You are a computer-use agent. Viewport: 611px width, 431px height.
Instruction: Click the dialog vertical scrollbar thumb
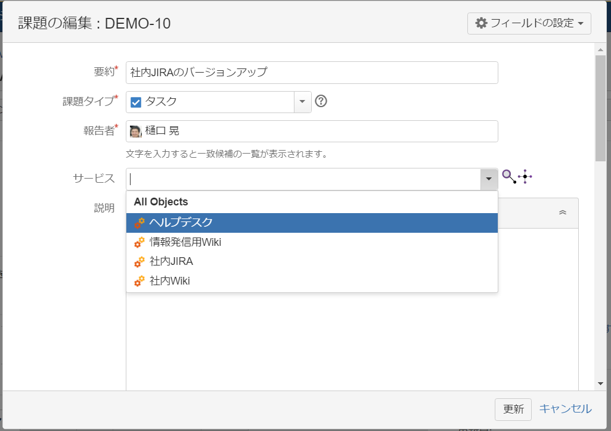click(x=600, y=108)
